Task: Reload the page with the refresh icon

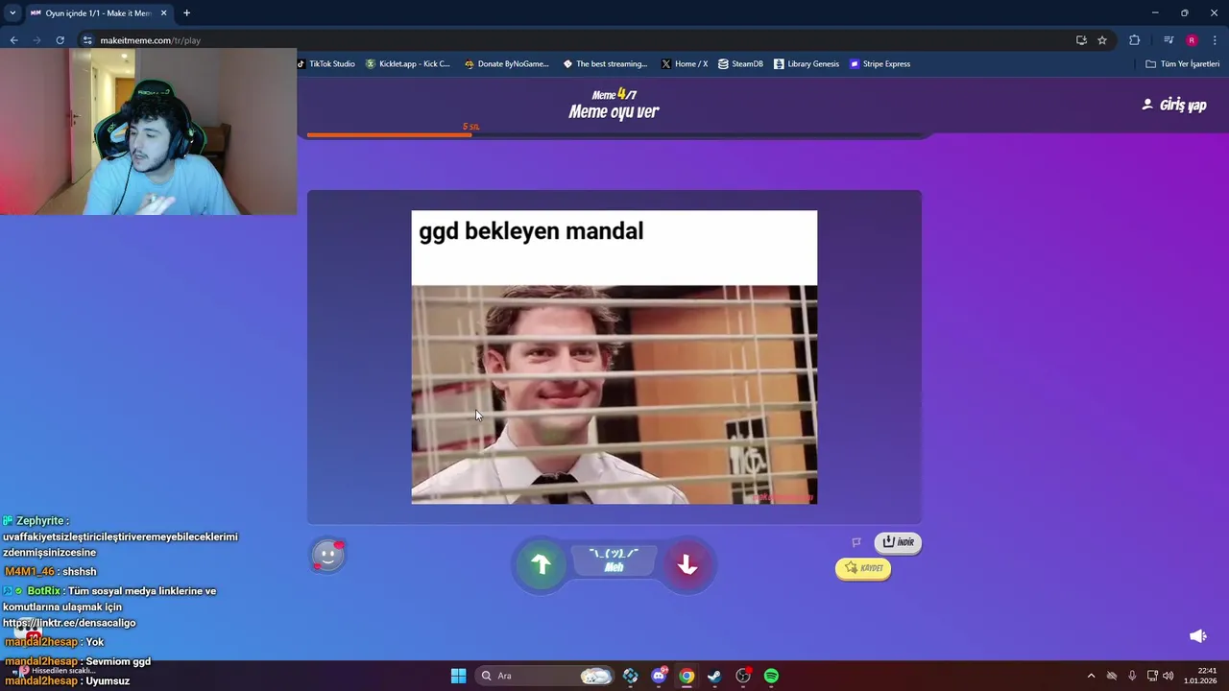Action: pos(60,40)
